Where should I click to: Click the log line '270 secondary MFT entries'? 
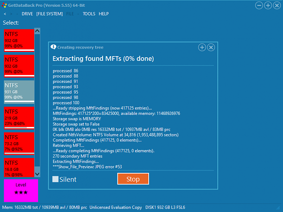click(77, 156)
